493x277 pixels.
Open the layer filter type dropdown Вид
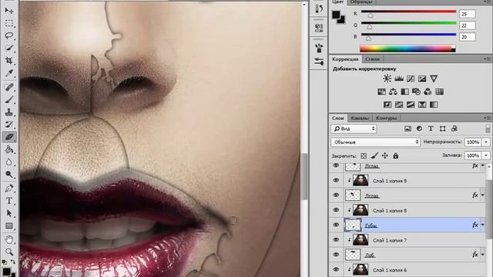(x=354, y=128)
